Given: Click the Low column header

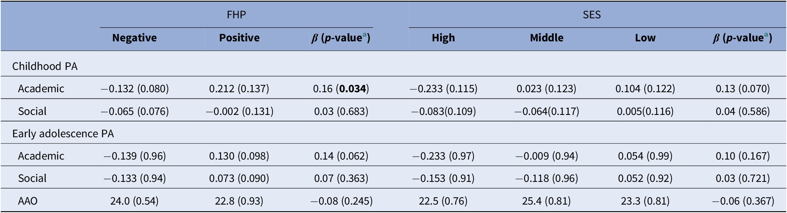Looking at the screenshot, I should (645, 38).
